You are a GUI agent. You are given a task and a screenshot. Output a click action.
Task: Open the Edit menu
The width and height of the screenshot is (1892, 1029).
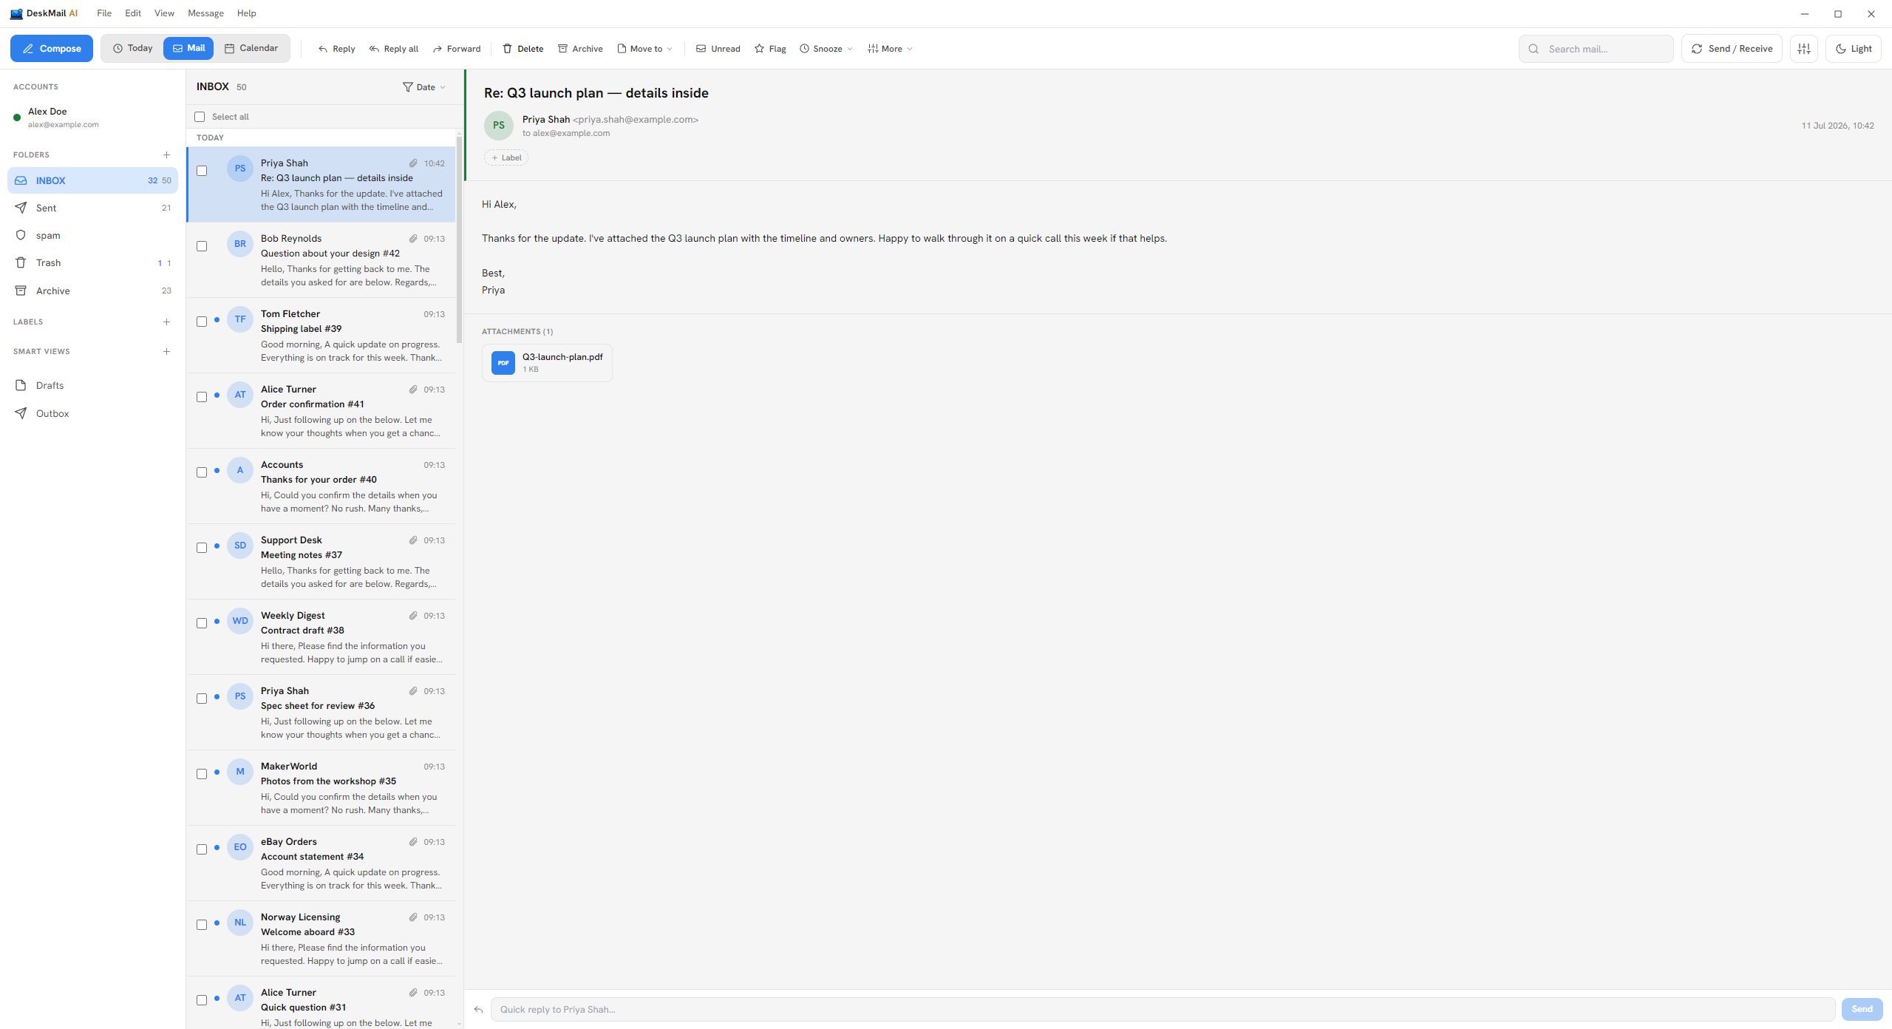[133, 13]
